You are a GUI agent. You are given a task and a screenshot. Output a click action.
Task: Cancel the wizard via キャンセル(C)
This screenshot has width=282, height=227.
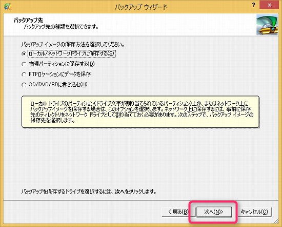pyautogui.click(x=254, y=212)
